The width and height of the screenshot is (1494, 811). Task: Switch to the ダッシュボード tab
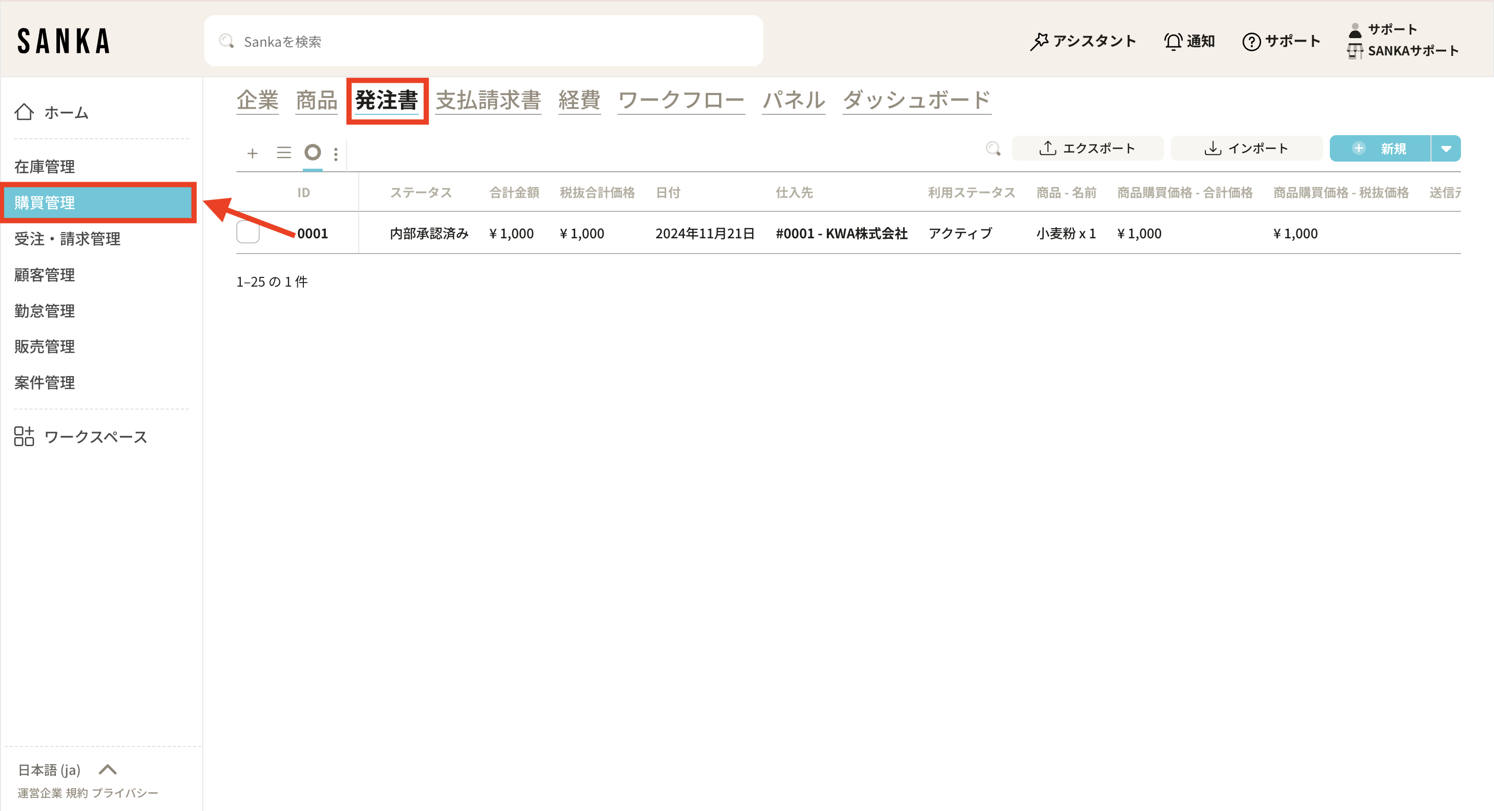pos(916,101)
